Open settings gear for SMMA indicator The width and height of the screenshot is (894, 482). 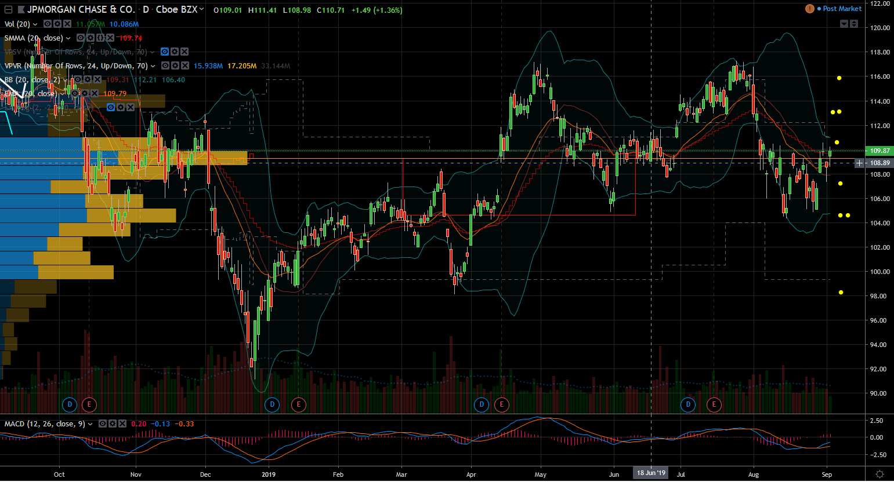pyautogui.click(x=91, y=38)
